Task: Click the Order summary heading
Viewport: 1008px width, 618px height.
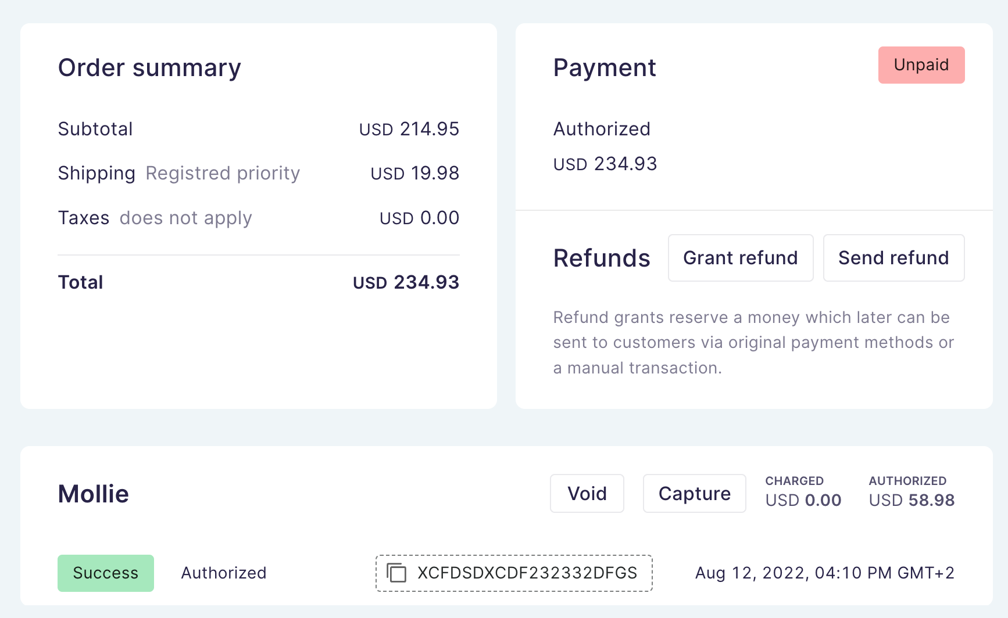Action: pyautogui.click(x=149, y=67)
